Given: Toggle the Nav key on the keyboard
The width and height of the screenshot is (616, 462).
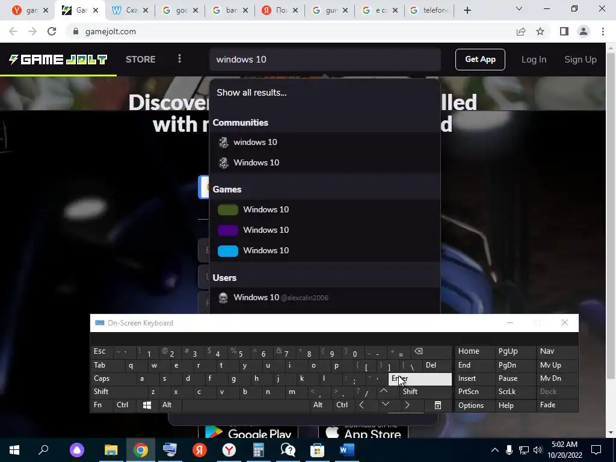Looking at the screenshot, I should [x=558, y=351].
